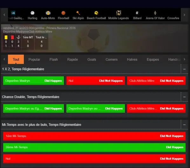The height and width of the screenshot is (168, 190).
Task: Collapse the Chance Double market section
Action: point(184,97)
